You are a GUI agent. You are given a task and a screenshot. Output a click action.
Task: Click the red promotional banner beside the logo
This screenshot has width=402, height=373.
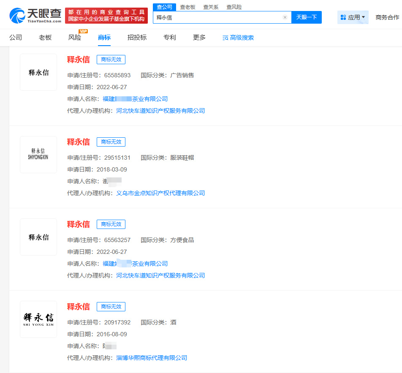[106, 16]
